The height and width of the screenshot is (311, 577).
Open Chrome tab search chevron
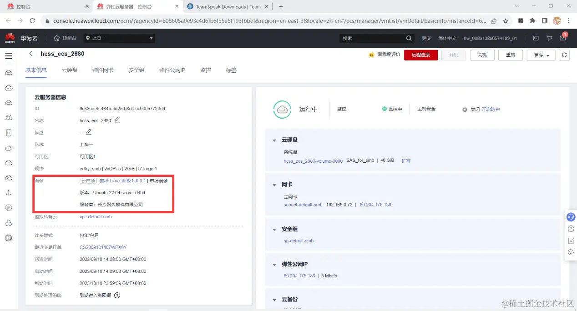516,6
